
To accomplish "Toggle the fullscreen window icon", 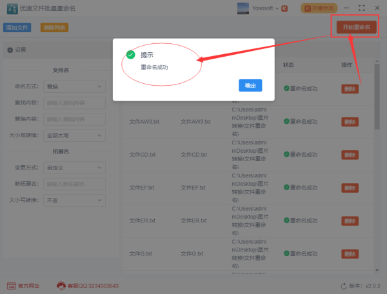I will coord(361,8).
